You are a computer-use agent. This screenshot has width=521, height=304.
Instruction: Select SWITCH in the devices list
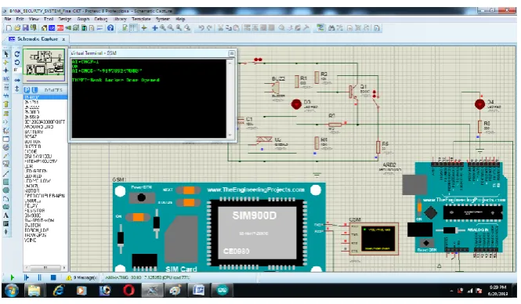point(33,225)
